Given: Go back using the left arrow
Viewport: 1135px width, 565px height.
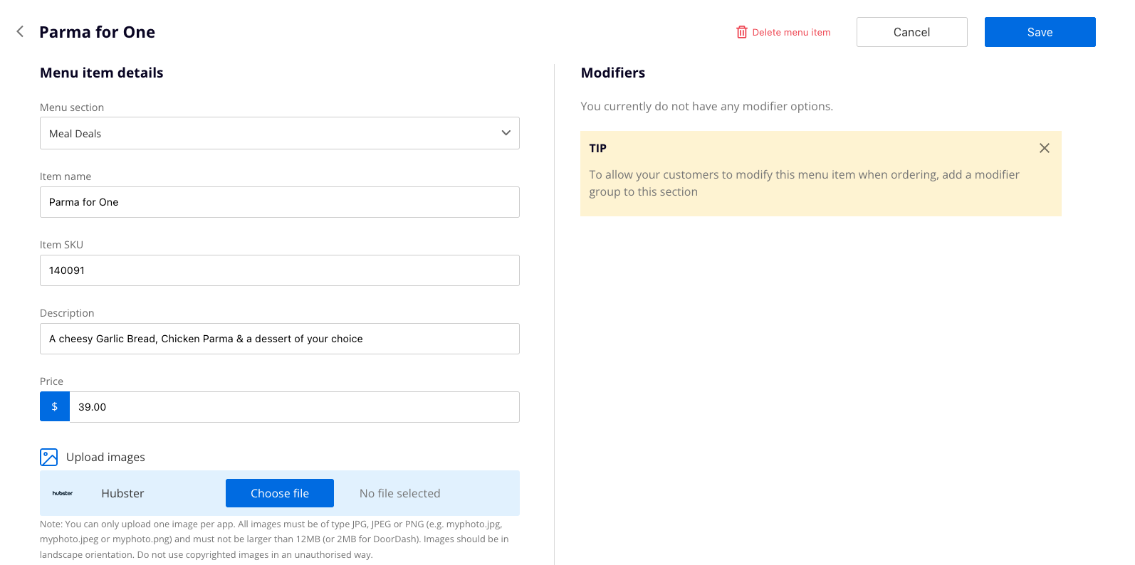Looking at the screenshot, I should [20, 31].
